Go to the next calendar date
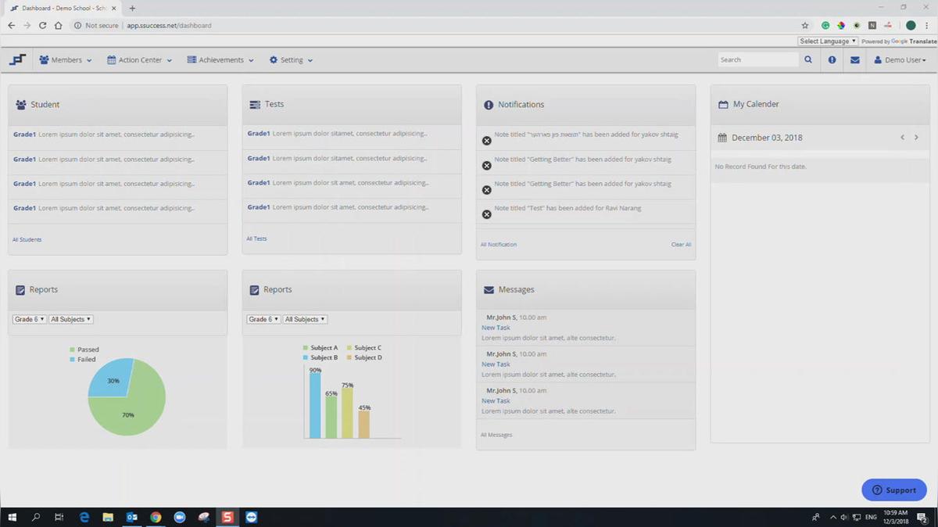This screenshot has width=938, height=527. coord(916,138)
